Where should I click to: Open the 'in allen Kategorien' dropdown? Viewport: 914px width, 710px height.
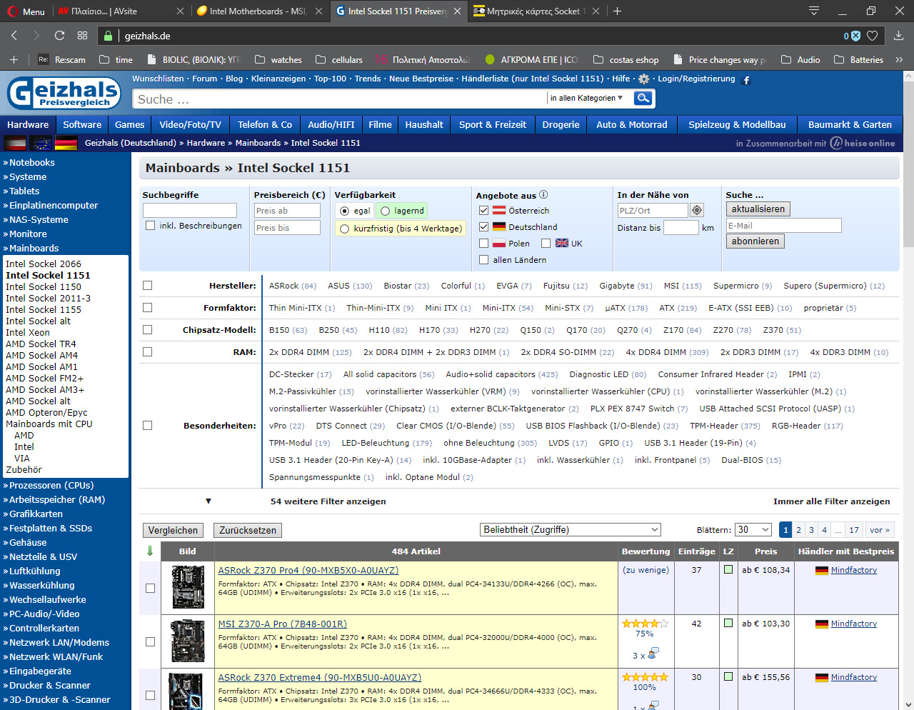tap(587, 98)
